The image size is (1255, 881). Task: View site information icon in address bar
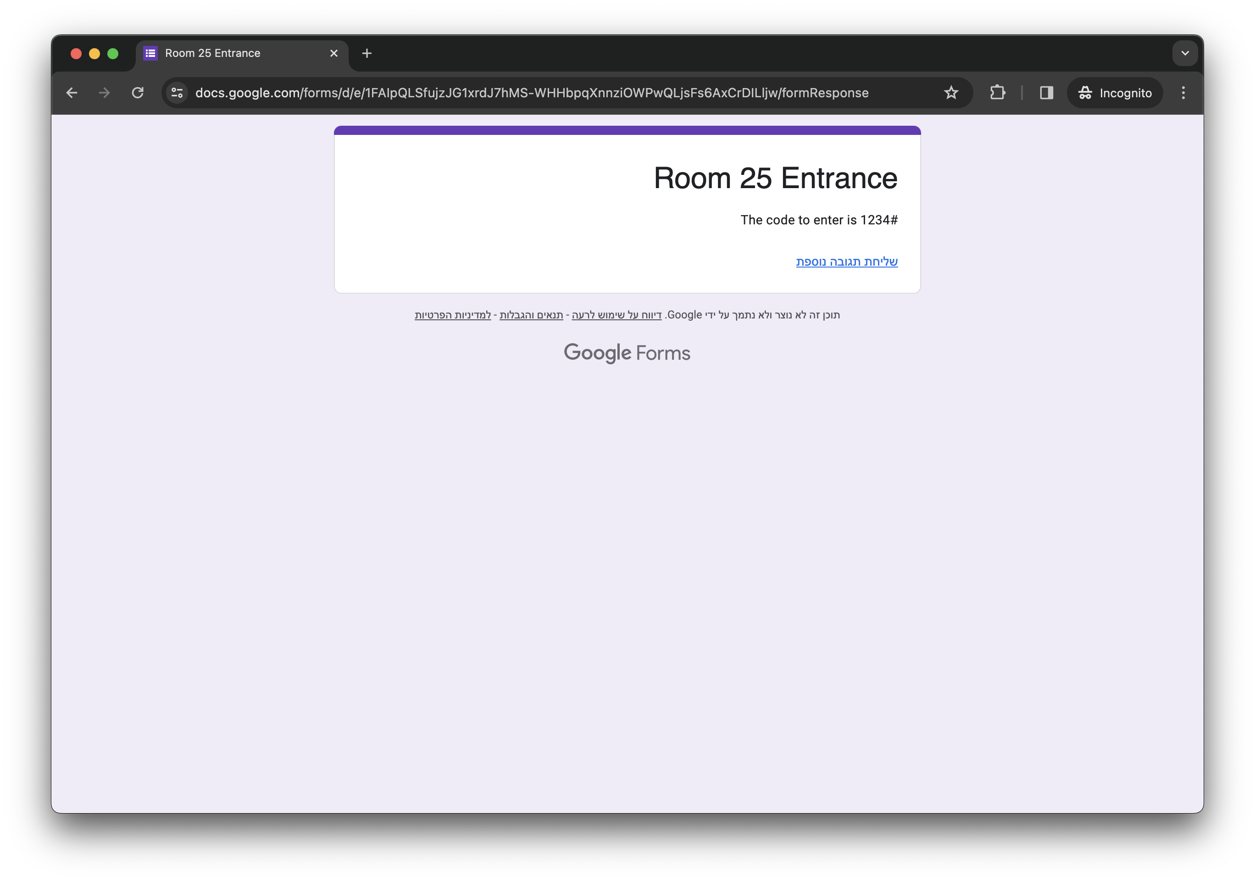(177, 93)
